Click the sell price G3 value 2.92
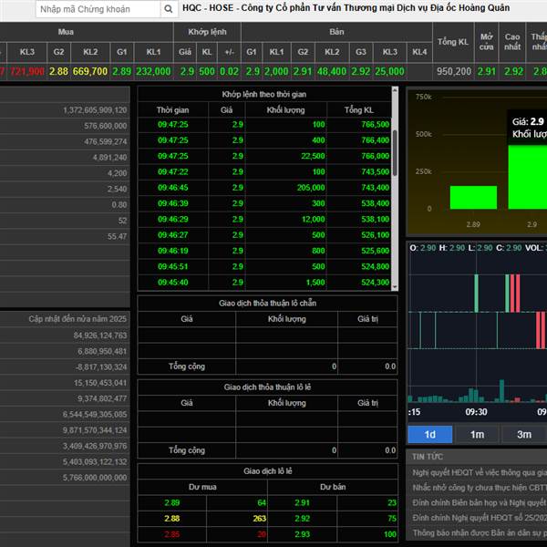Image resolution: width=547 pixels, height=547 pixels. (x=361, y=71)
